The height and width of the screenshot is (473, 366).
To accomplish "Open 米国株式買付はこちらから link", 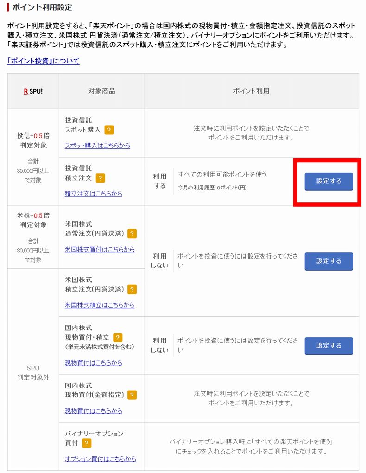I will pyautogui.click(x=101, y=250).
